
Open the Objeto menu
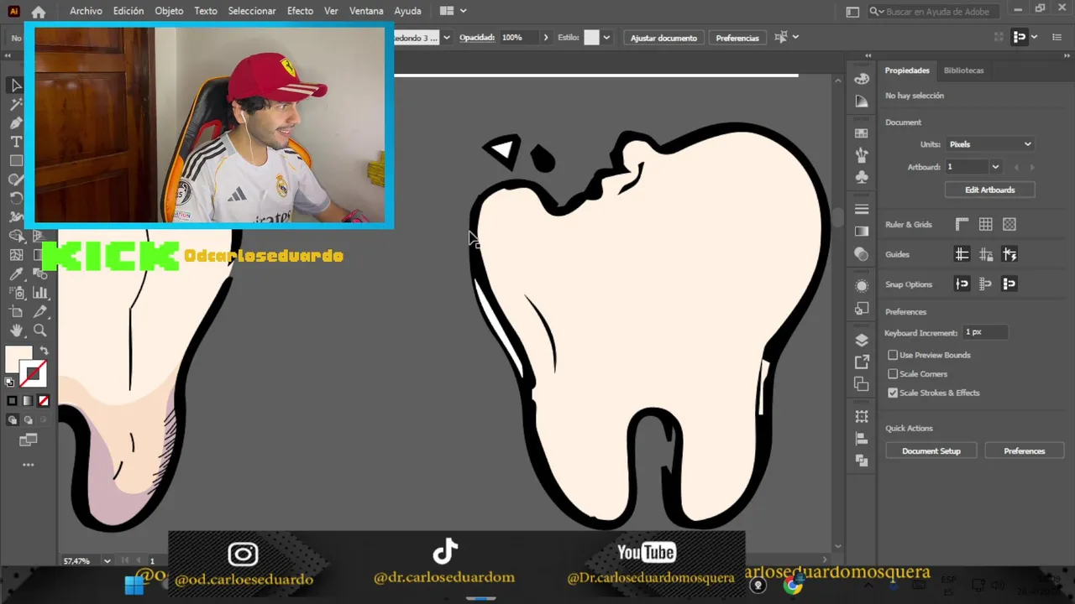coord(169,11)
